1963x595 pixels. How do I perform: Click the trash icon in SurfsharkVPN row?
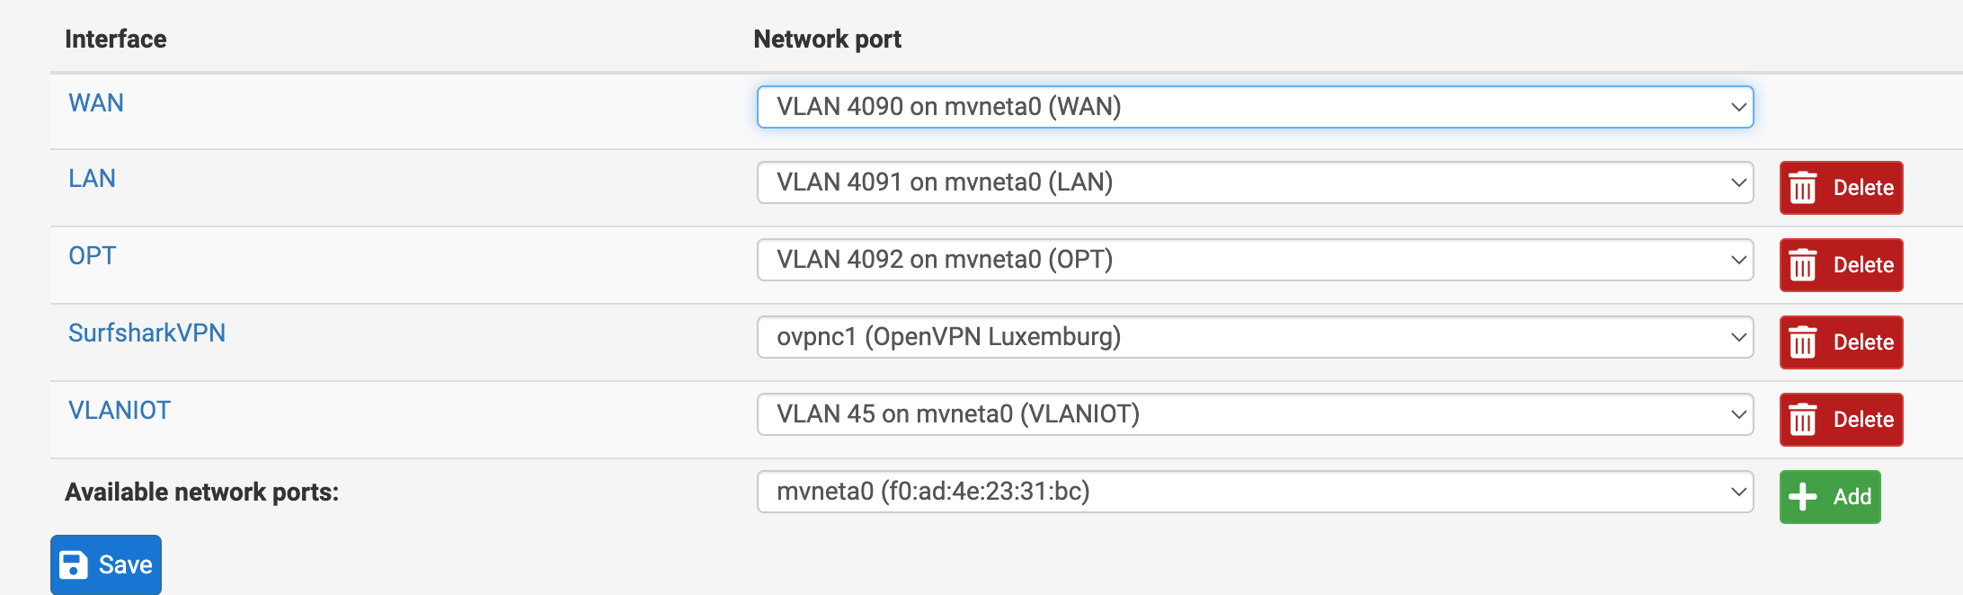(x=1802, y=342)
